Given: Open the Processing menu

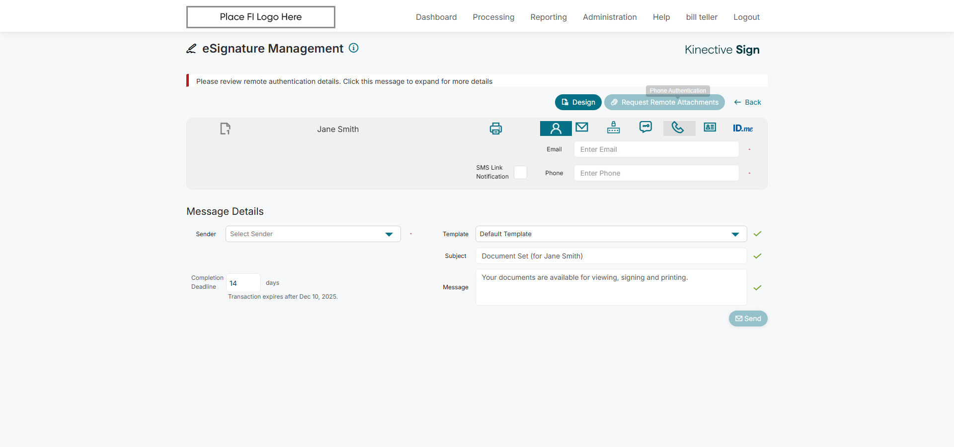Looking at the screenshot, I should [x=493, y=17].
